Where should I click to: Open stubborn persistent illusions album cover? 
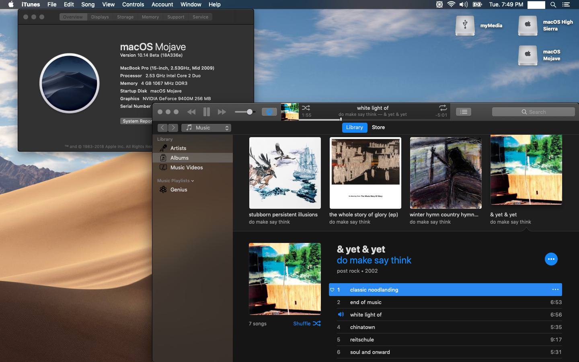pyautogui.click(x=285, y=173)
